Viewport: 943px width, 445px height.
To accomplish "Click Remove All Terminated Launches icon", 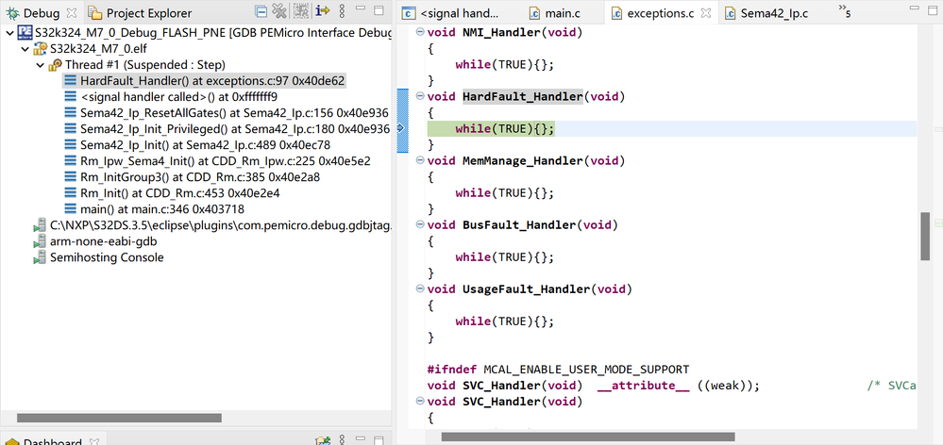I will [279, 10].
